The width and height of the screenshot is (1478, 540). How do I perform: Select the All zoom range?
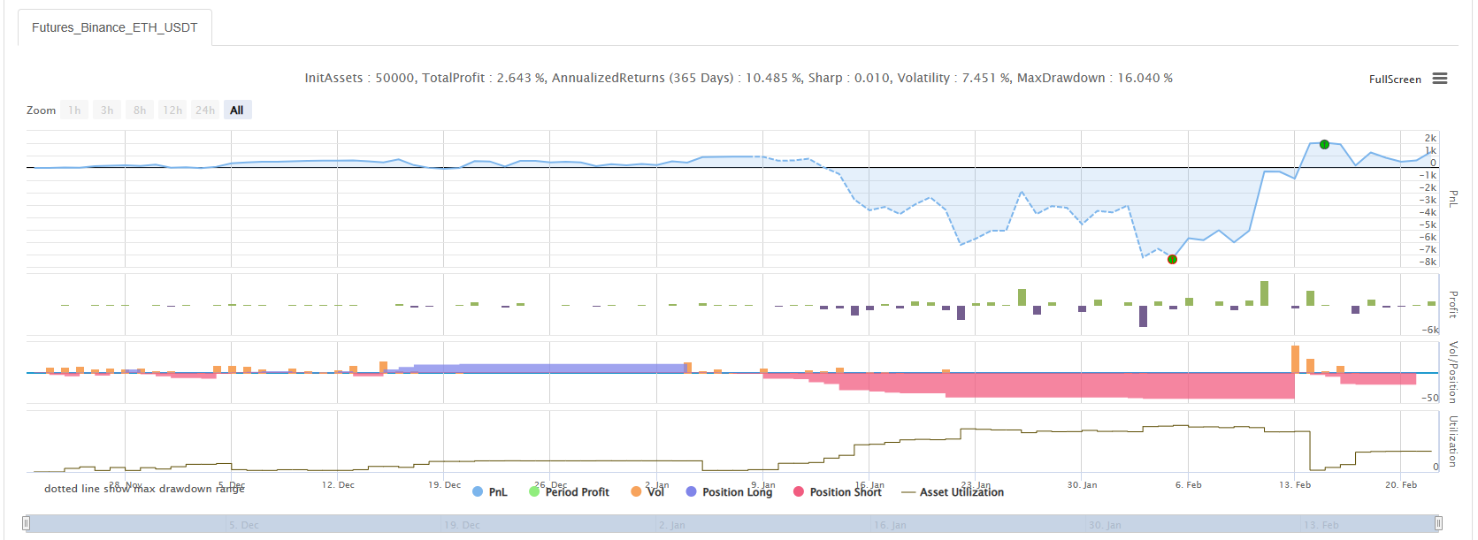(x=237, y=110)
